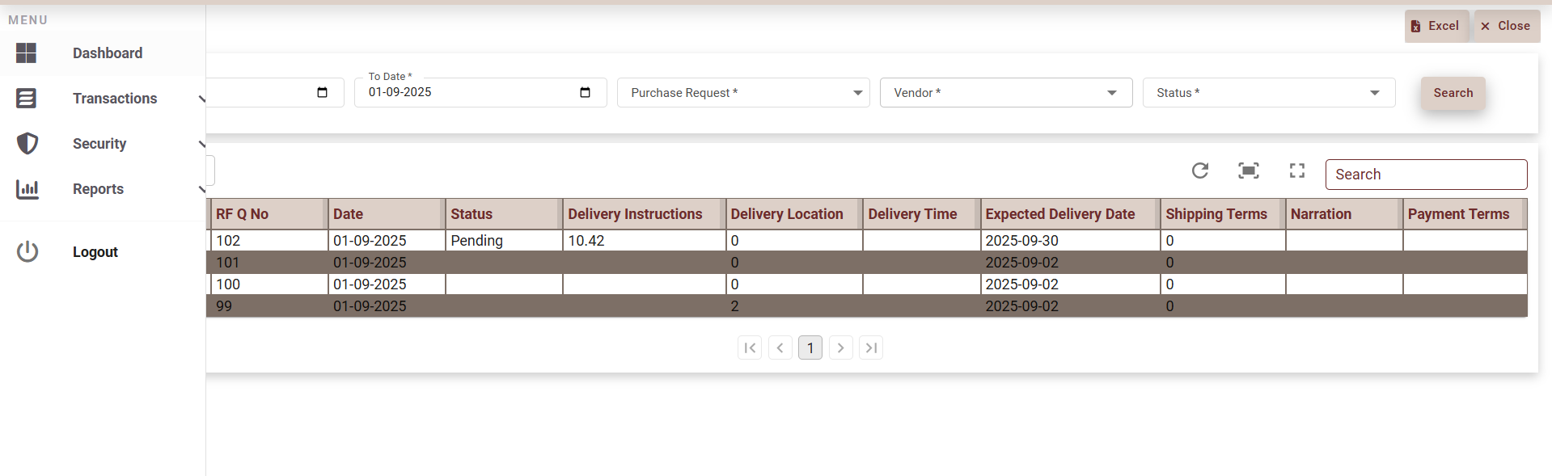Screen dimensions: 1552x476
Task: Click the Logout power icon
Action: point(27,251)
